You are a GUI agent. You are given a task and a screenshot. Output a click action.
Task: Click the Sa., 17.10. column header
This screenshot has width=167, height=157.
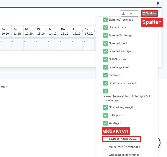click(89, 32)
